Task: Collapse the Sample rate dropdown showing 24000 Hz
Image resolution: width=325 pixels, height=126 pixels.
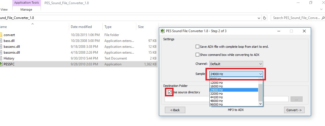Action: [236, 74]
